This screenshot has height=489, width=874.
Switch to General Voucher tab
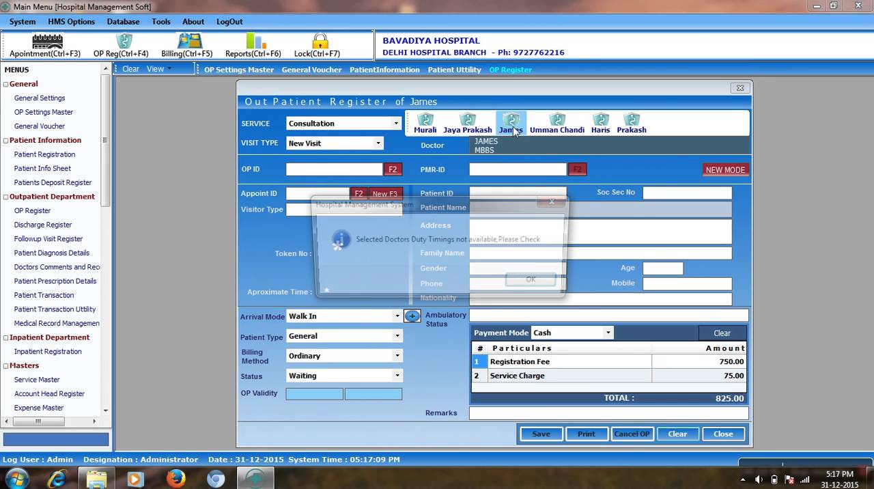point(311,70)
